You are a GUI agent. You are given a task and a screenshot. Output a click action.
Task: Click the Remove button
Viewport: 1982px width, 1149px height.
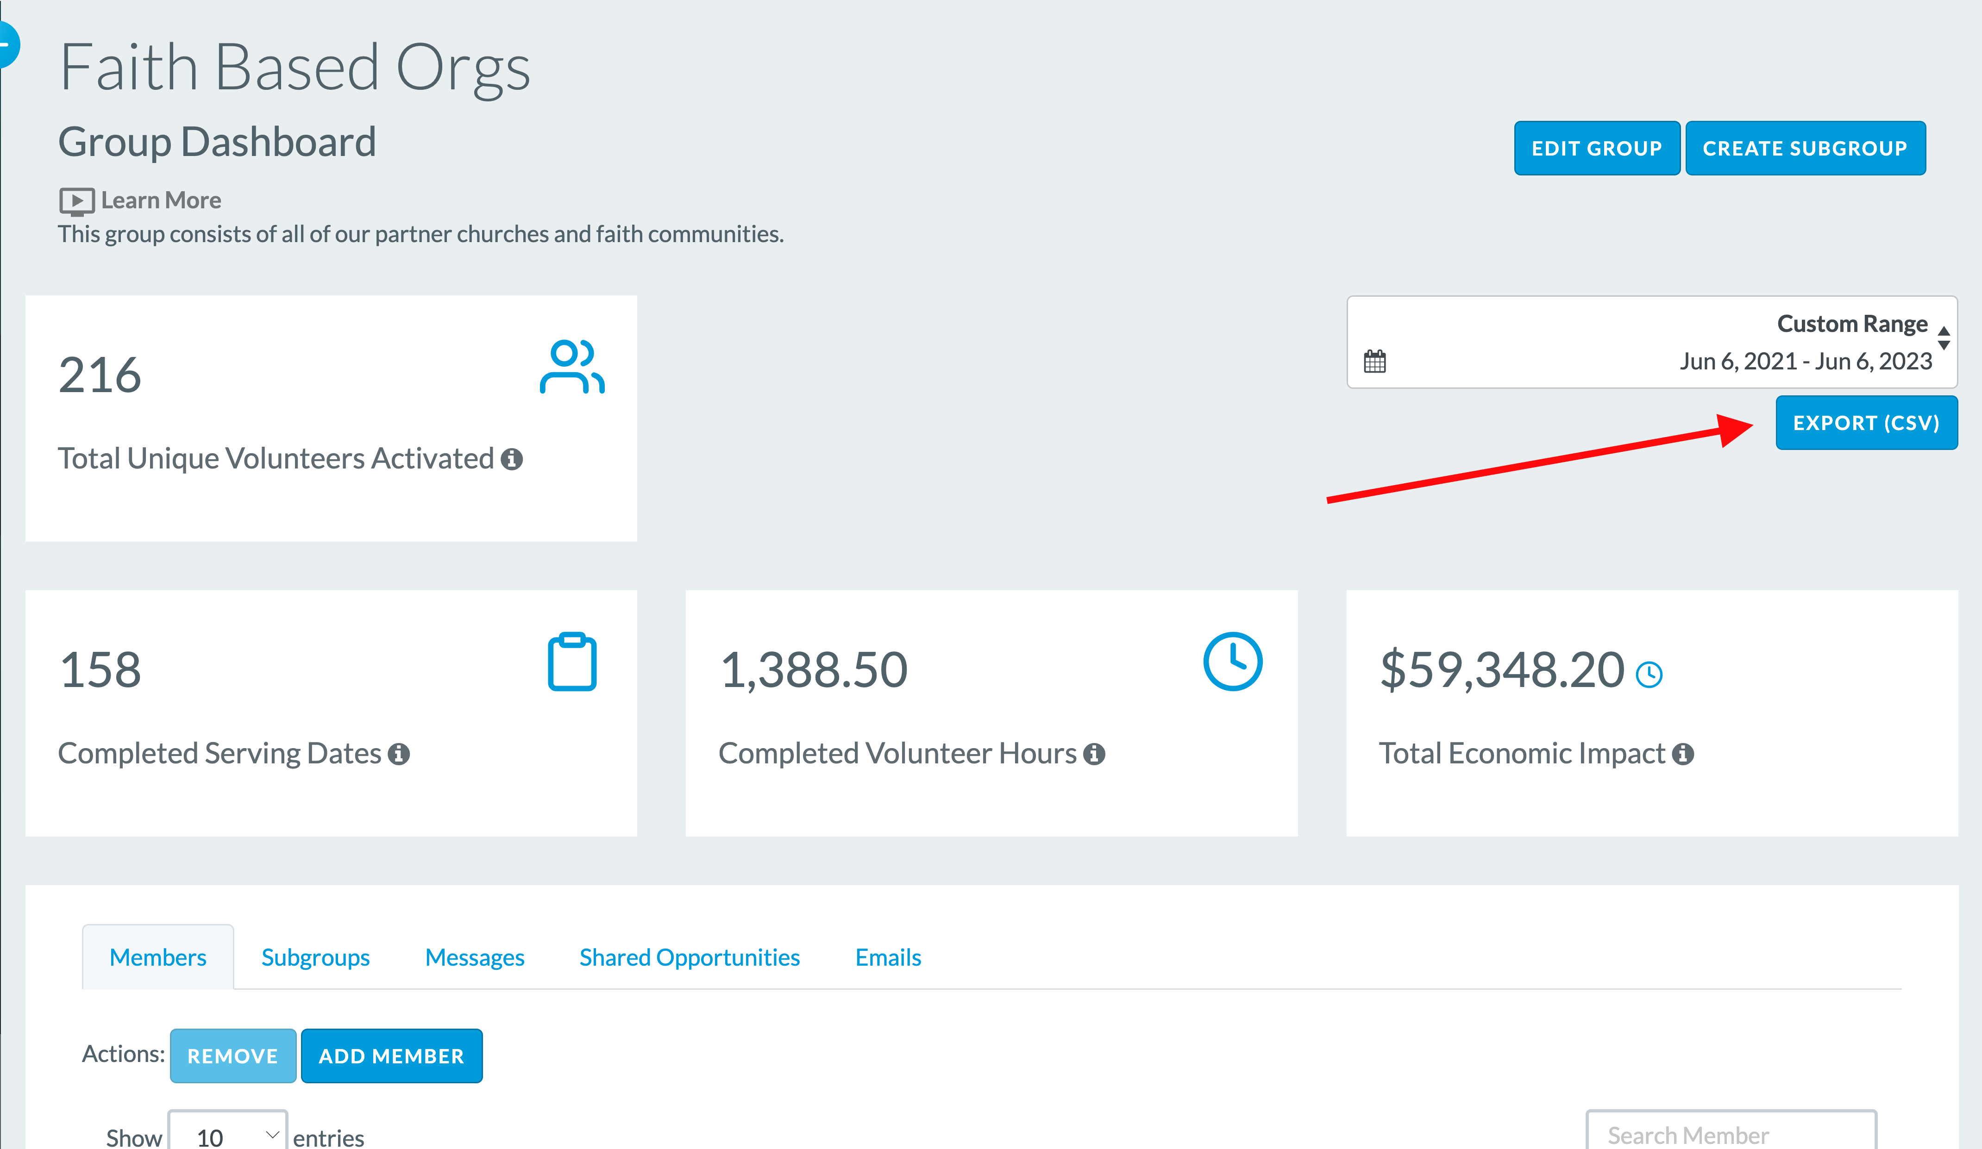[x=233, y=1055]
